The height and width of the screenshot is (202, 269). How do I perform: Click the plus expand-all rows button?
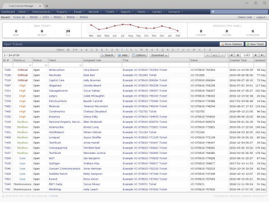point(208,55)
